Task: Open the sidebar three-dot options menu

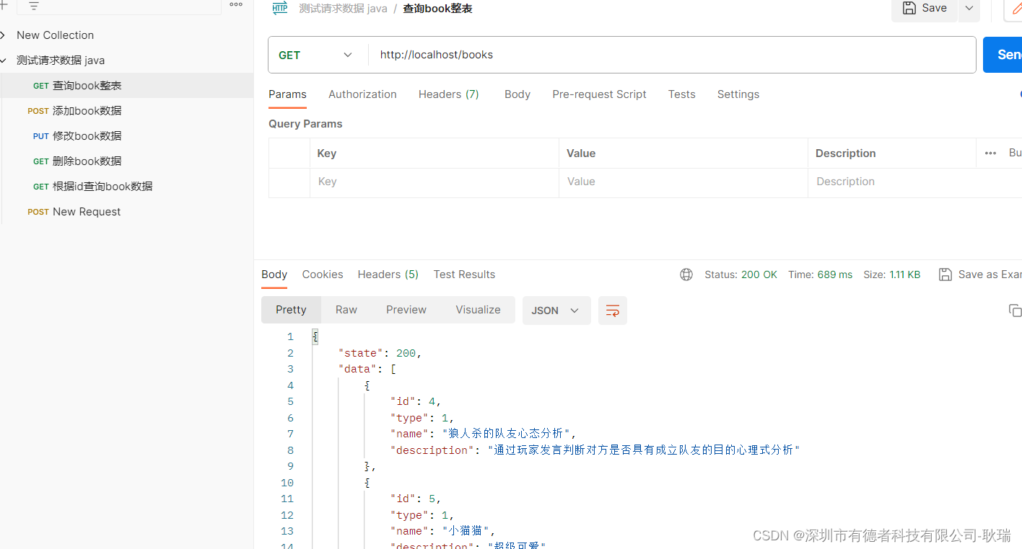Action: (236, 5)
